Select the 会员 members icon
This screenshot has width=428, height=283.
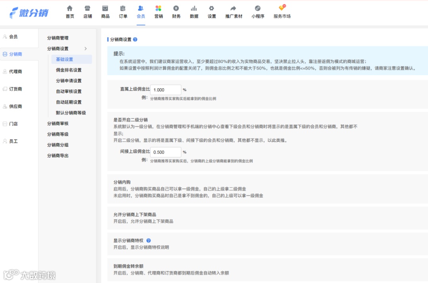[x=141, y=8]
